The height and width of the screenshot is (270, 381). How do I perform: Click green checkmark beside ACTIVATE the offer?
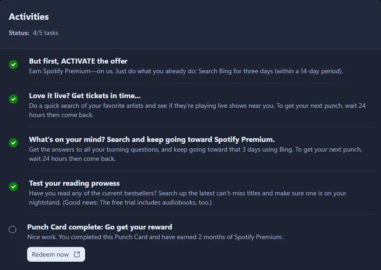click(13, 65)
